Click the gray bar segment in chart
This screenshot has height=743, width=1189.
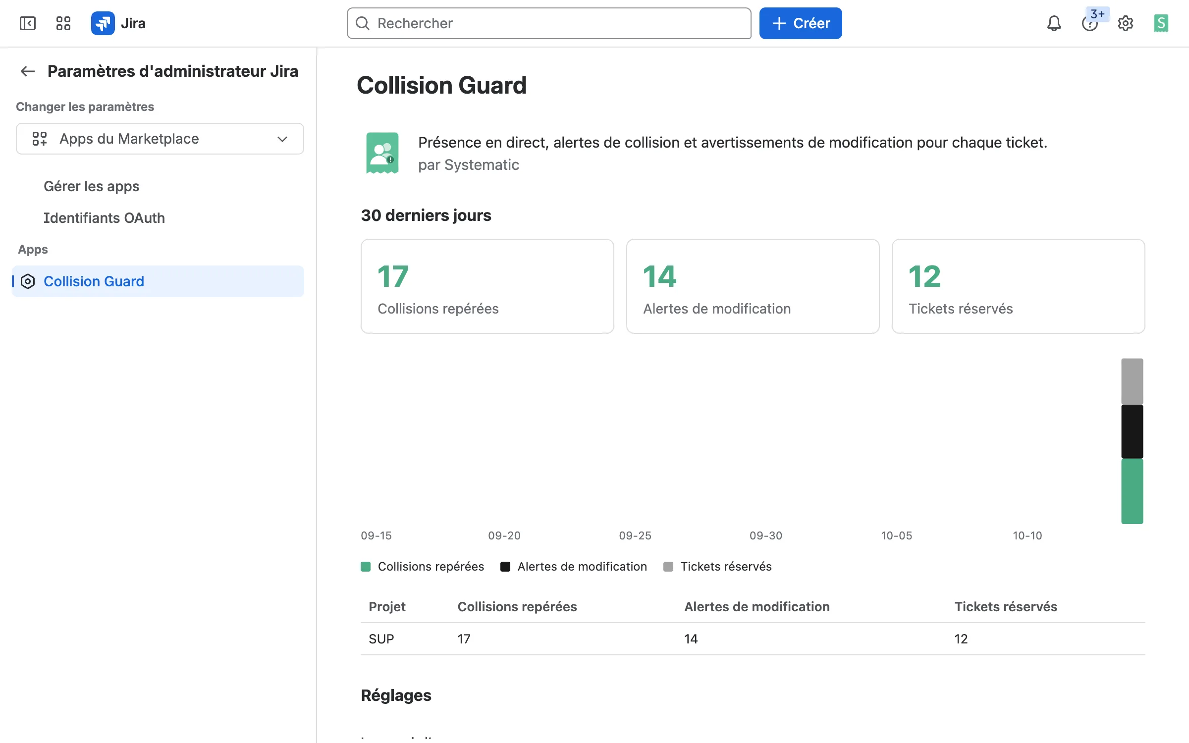pyautogui.click(x=1133, y=381)
